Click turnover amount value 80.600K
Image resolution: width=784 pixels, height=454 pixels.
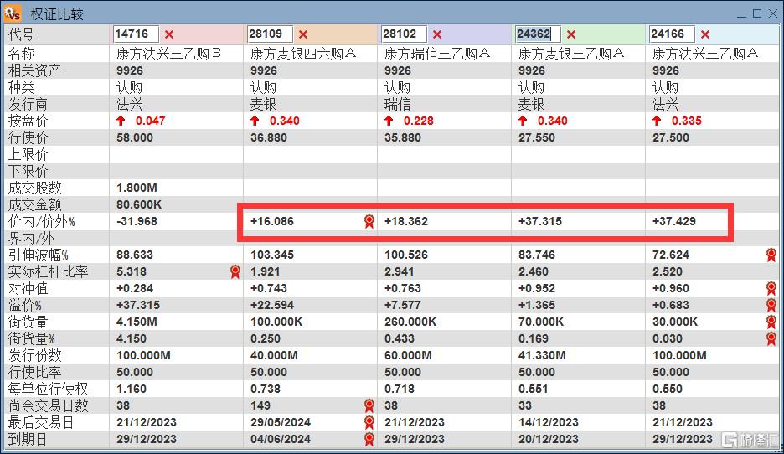[x=139, y=204]
